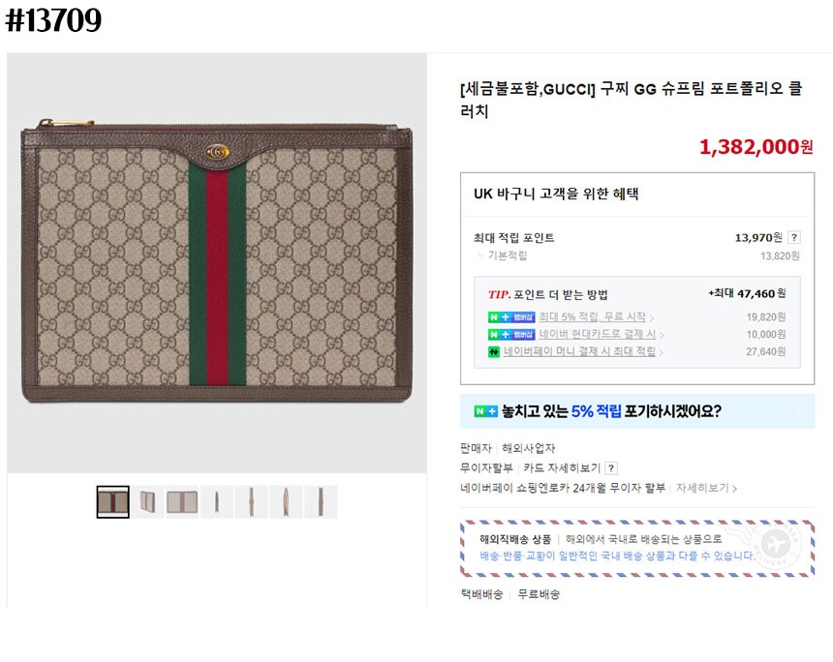Select the fourth side-view clutch thumbnail

point(217,502)
